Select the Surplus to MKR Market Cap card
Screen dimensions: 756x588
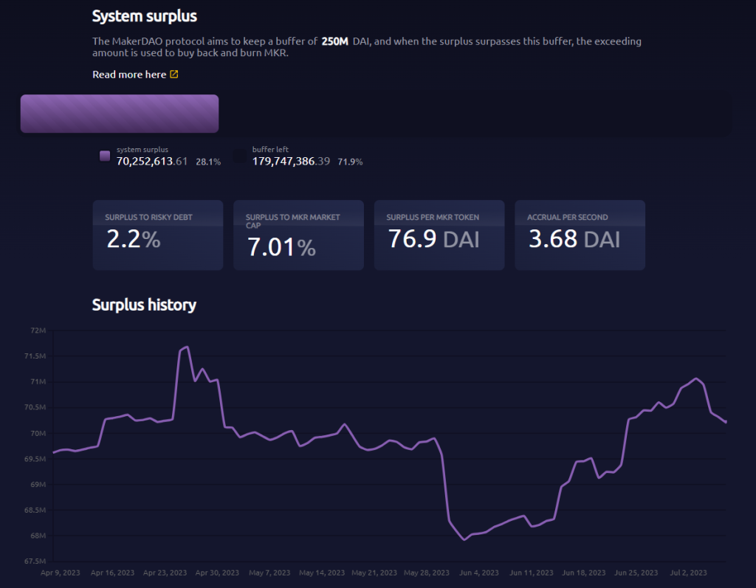pyautogui.click(x=298, y=235)
